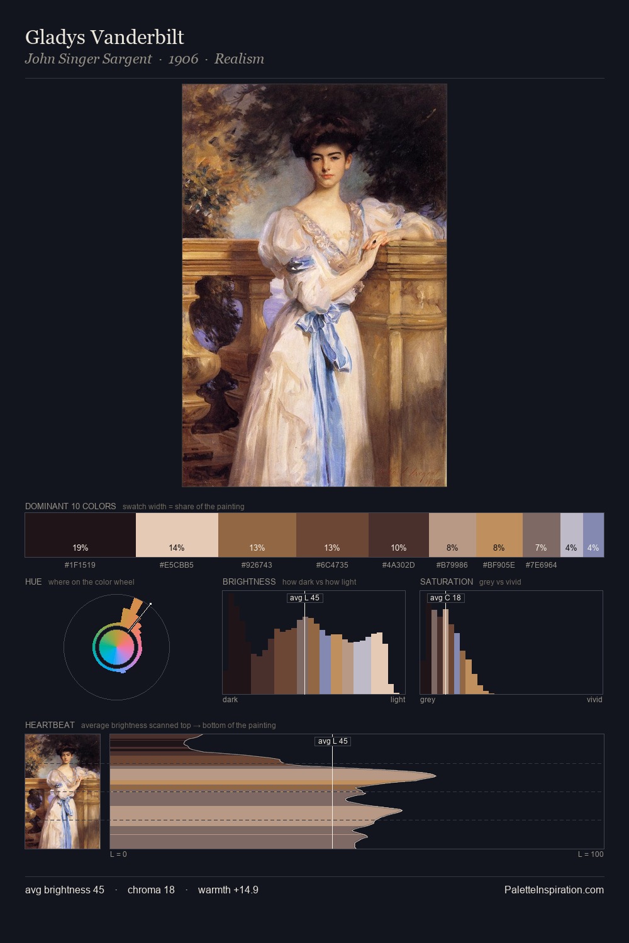629x943 pixels.
Task: Click the HEARTBEAT section heading
Action: tap(50, 725)
